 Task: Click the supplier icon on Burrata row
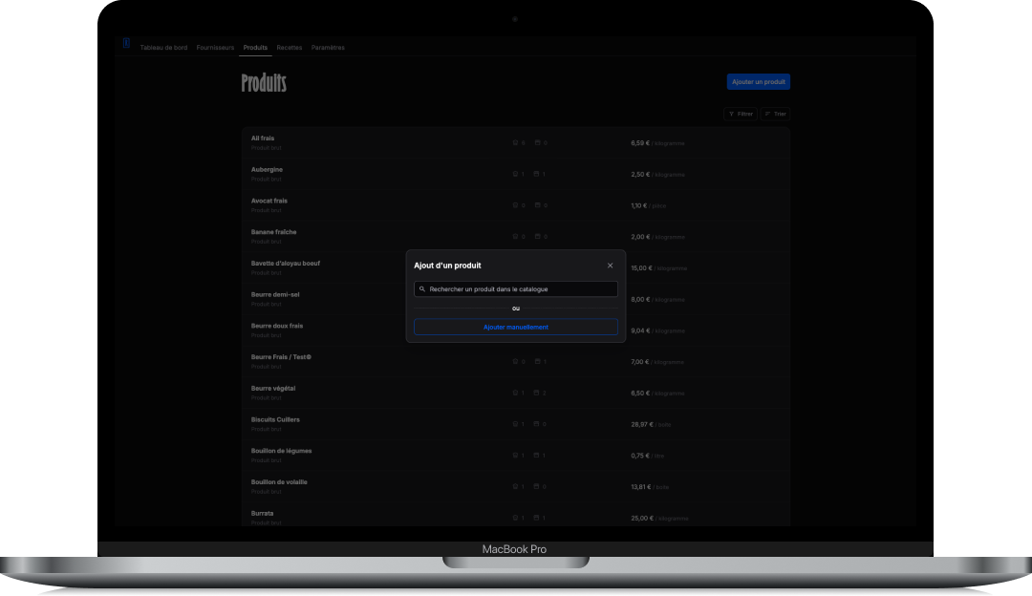click(x=517, y=518)
